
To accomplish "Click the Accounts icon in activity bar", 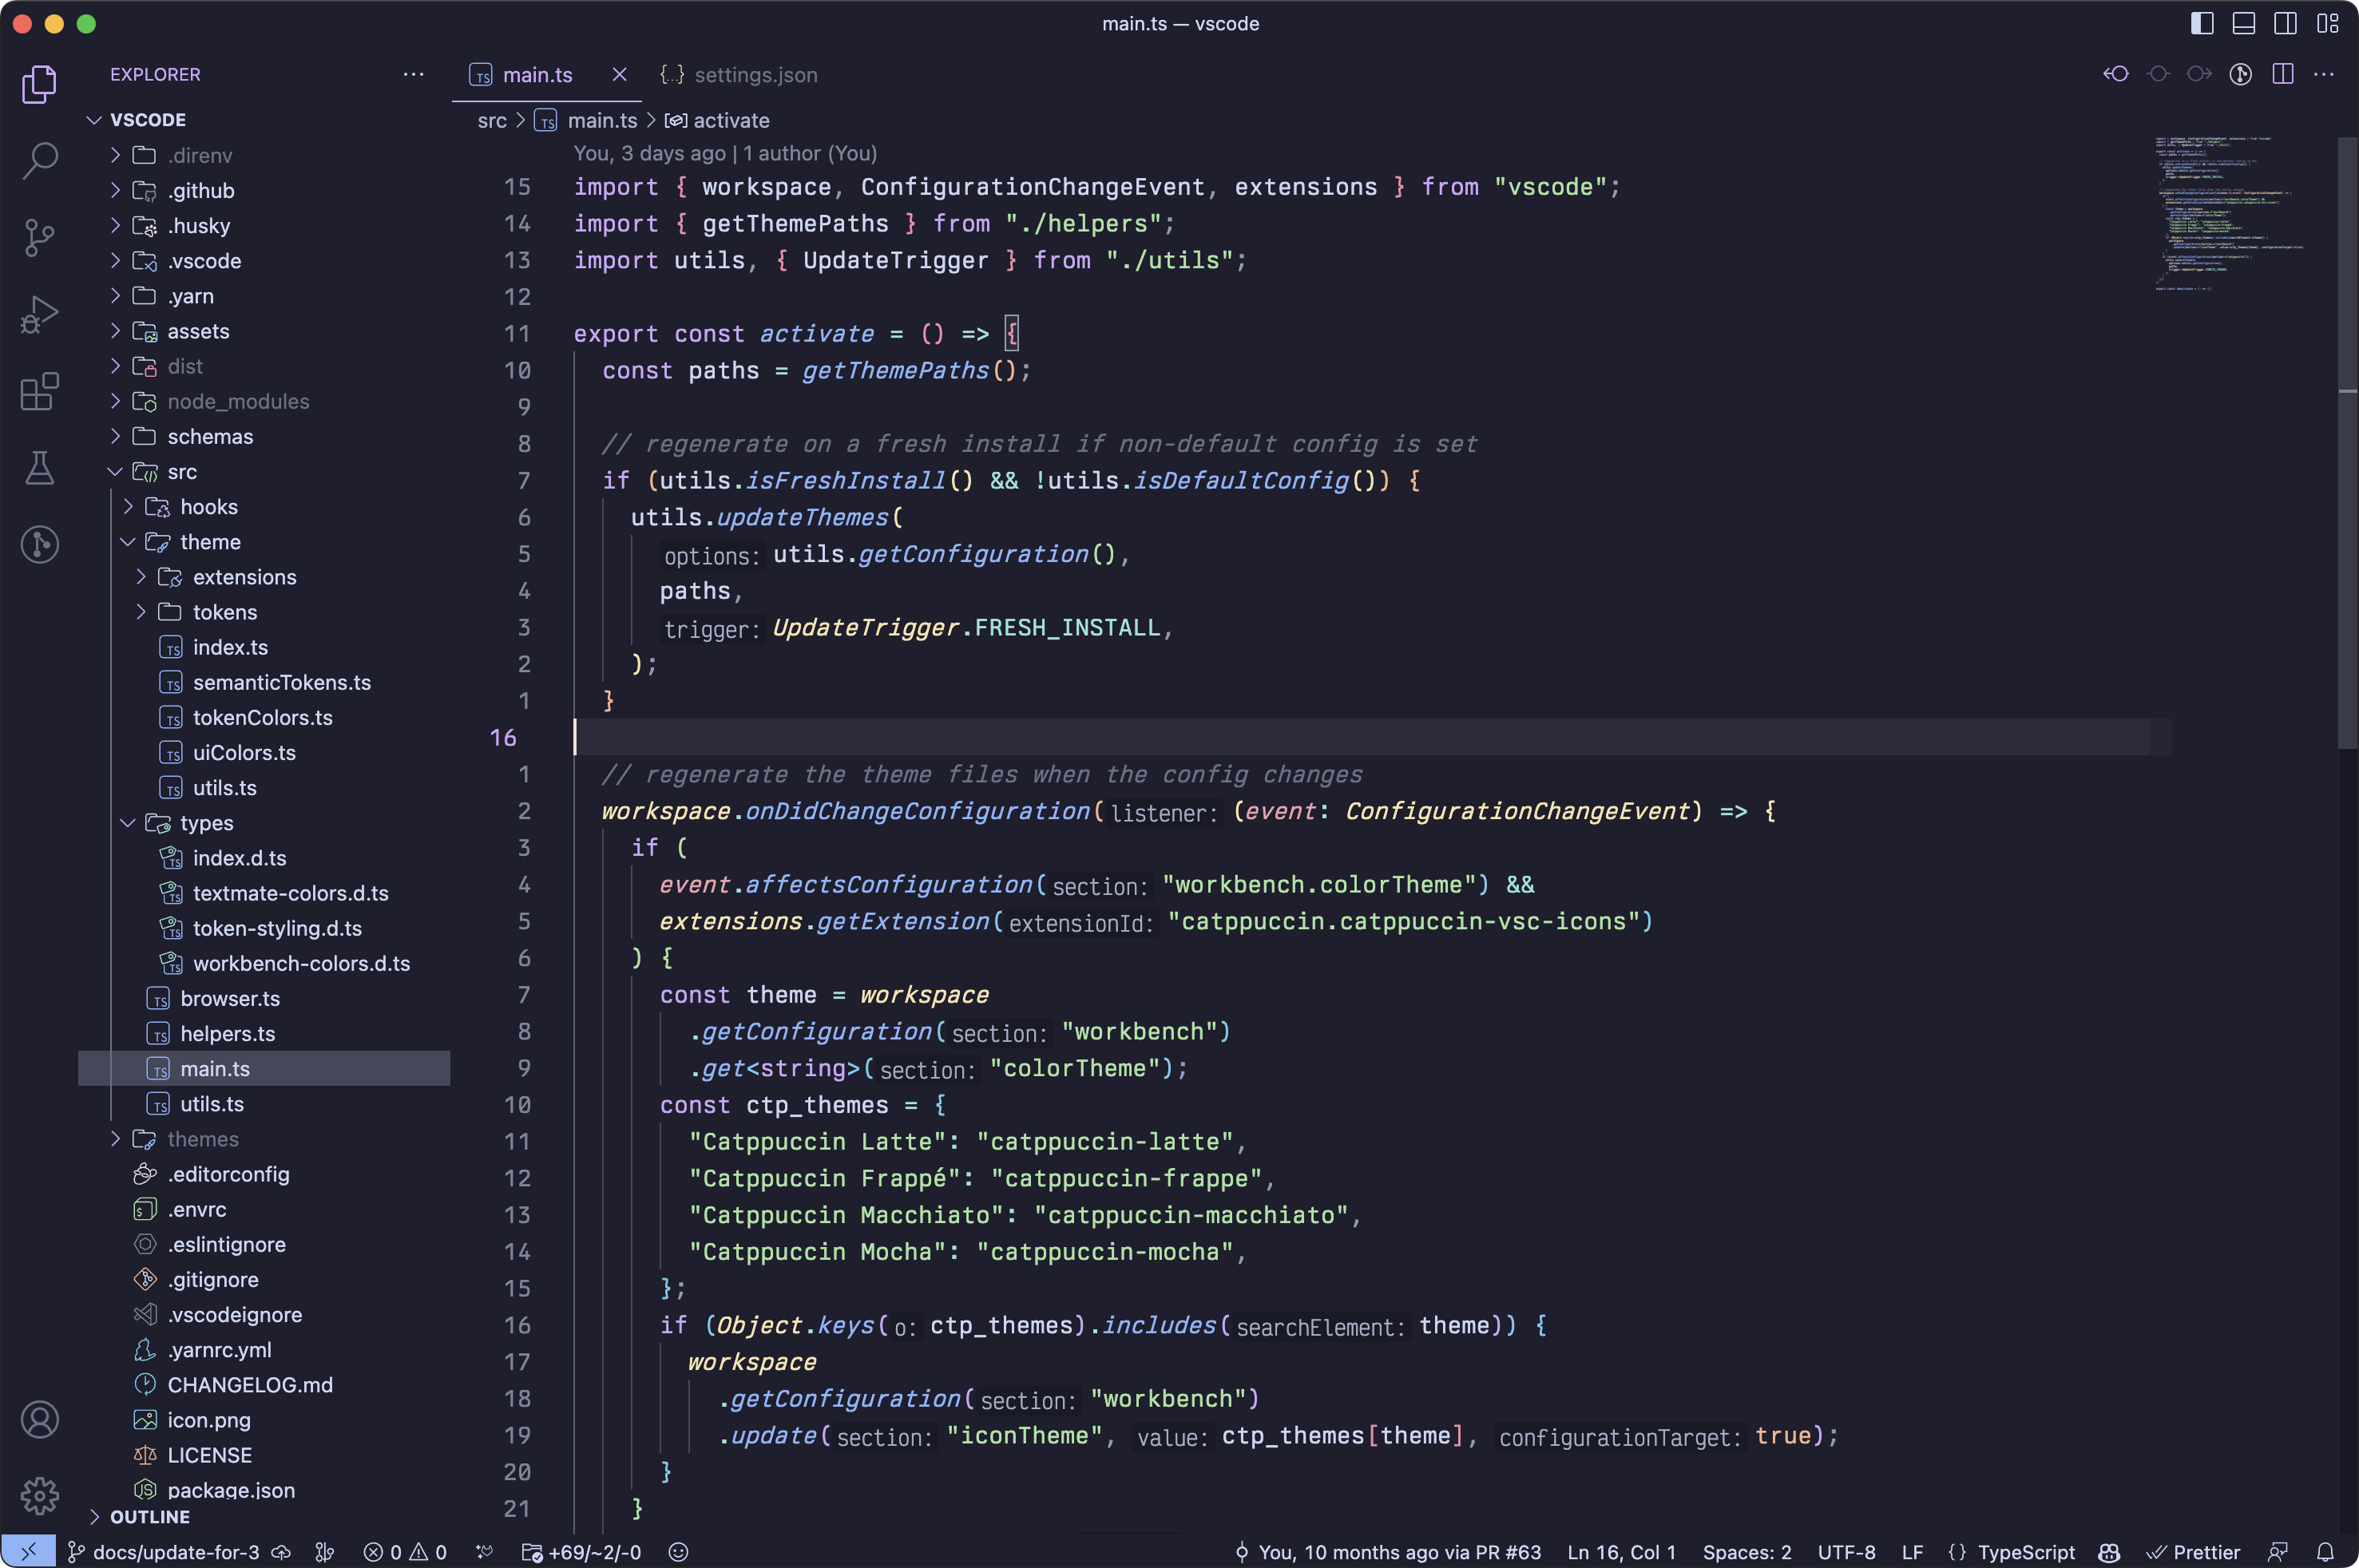I will (x=38, y=1421).
